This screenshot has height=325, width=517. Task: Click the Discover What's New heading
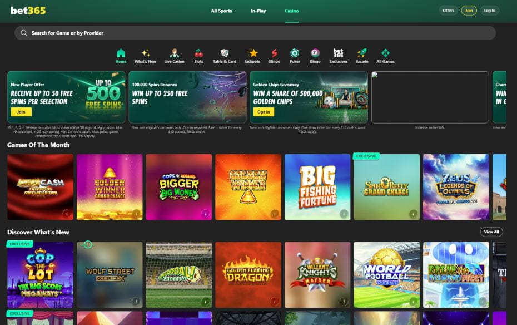point(38,232)
